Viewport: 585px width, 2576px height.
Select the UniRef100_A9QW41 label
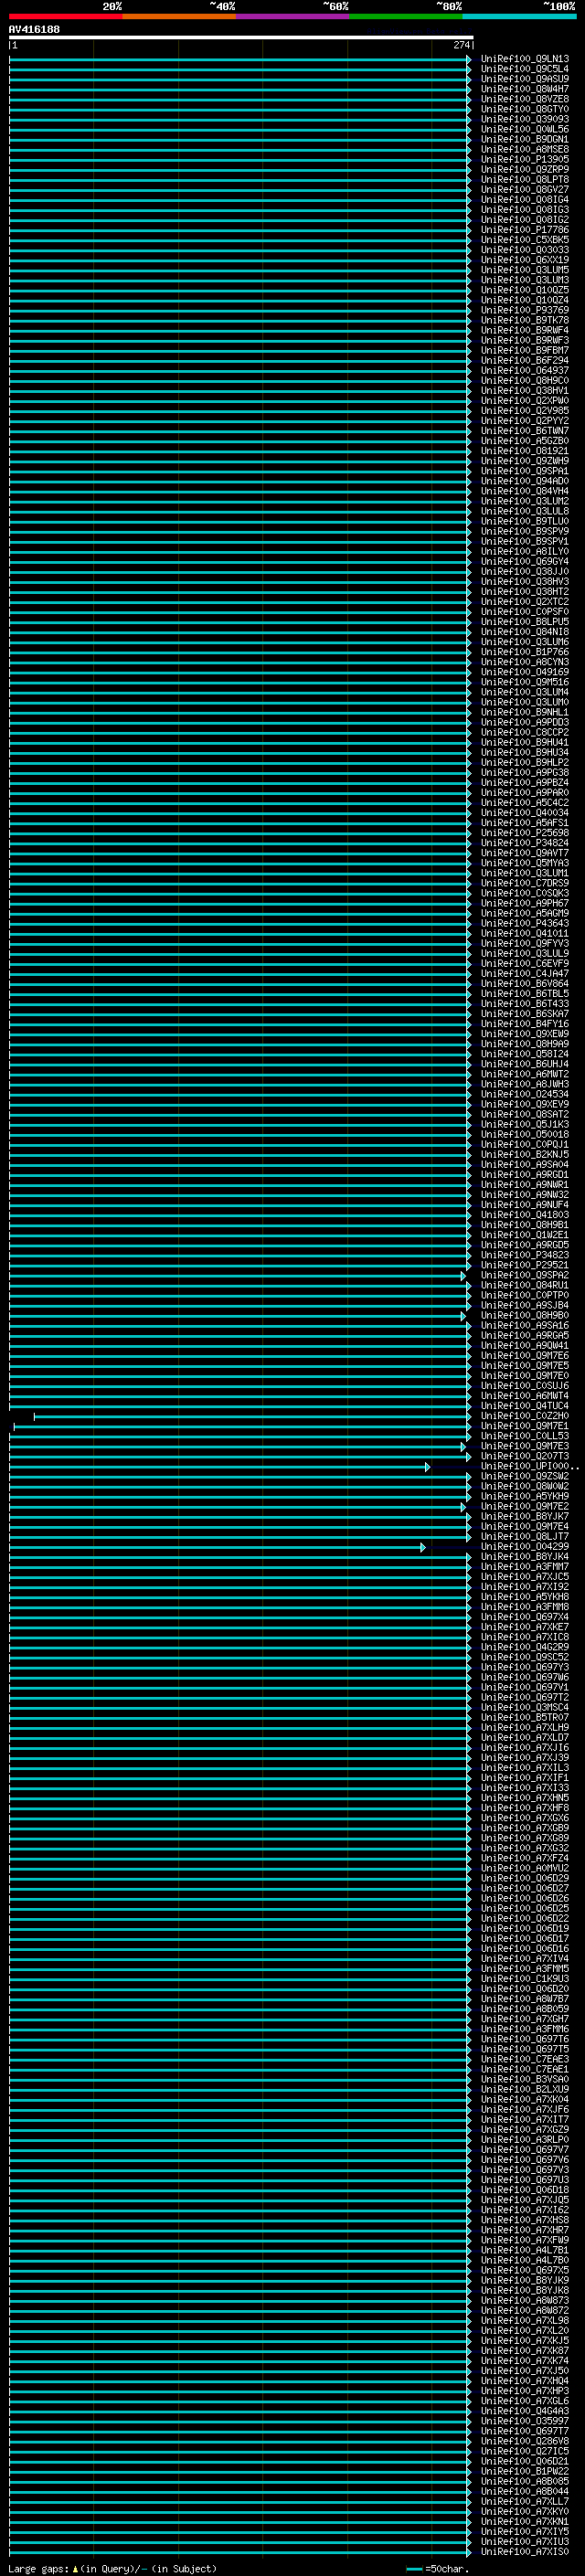coord(524,1345)
